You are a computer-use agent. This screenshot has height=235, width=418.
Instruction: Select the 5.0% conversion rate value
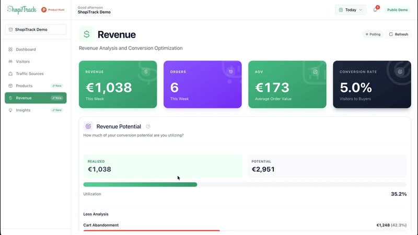coord(356,87)
